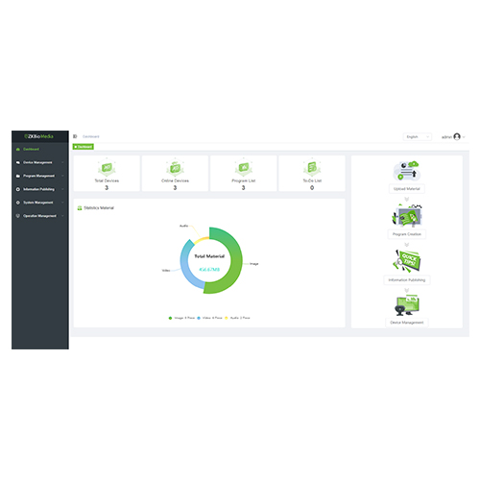Open the Operation Management menu item

pos(39,216)
